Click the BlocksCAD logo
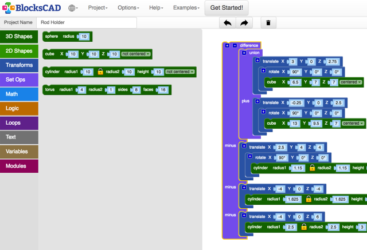The width and height of the screenshot is (367, 250). coord(30,8)
